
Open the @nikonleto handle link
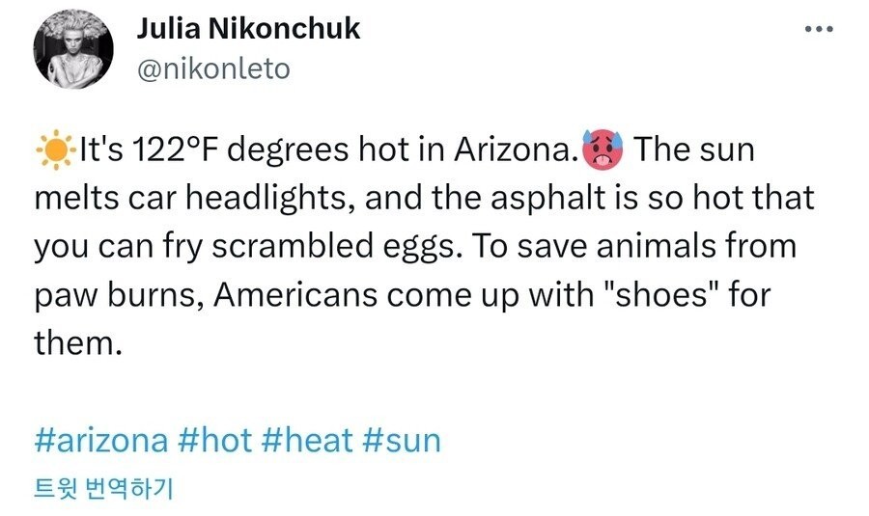pyautogui.click(x=213, y=70)
